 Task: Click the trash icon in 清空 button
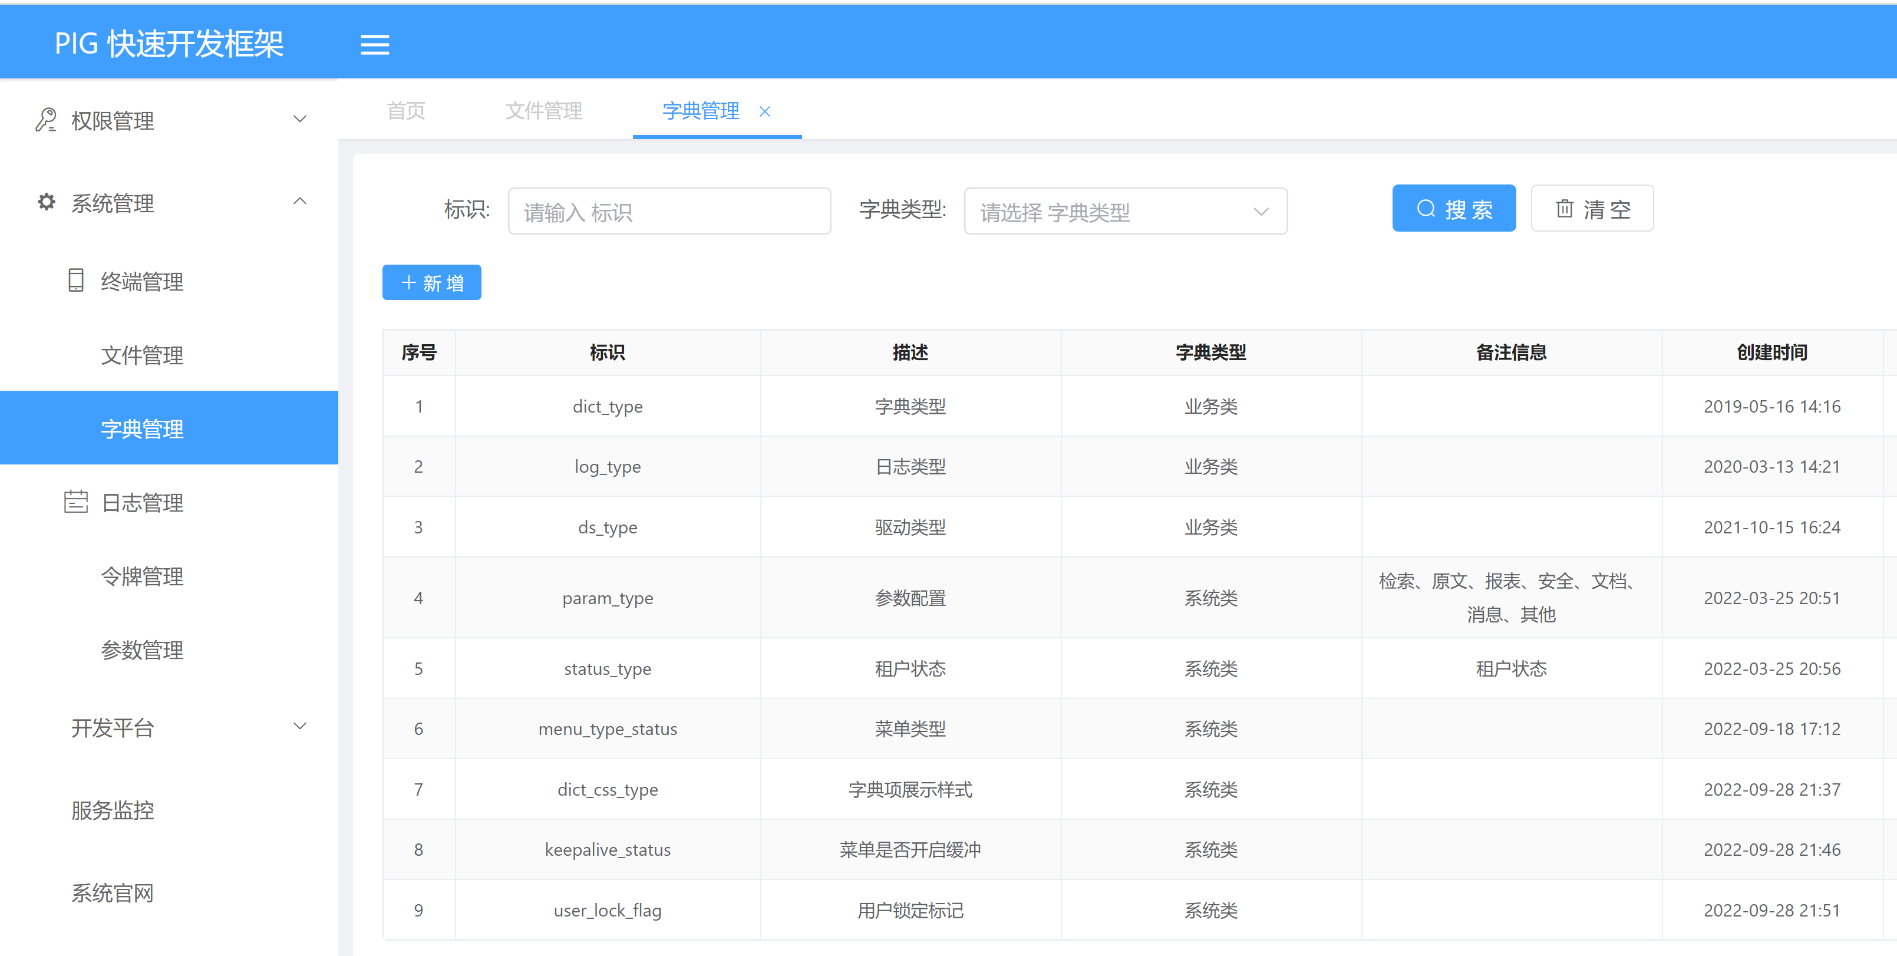(1564, 209)
